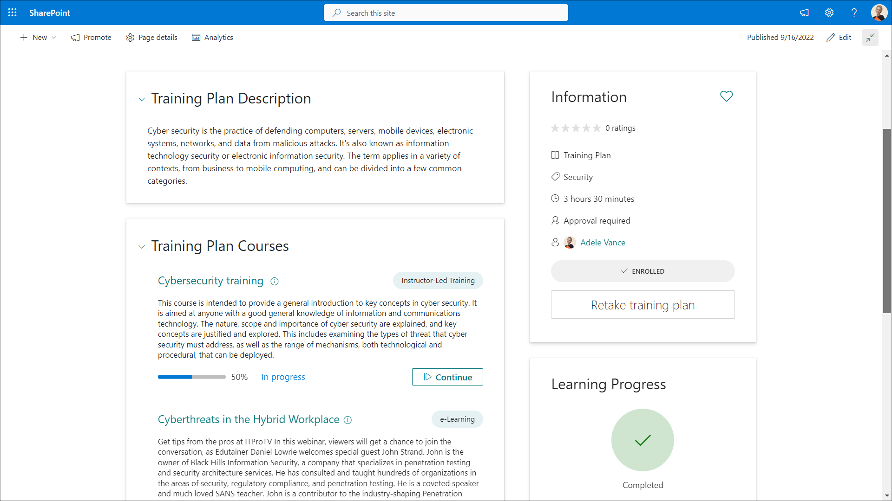
Task: Collapse the Training Plan Description section
Action: [x=142, y=99]
